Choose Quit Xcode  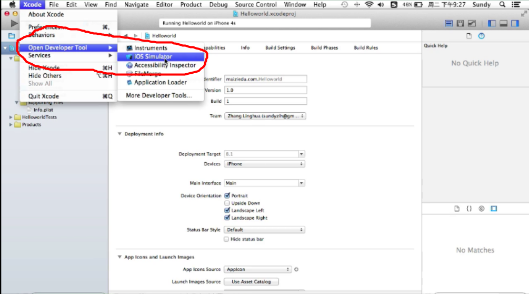point(68,96)
